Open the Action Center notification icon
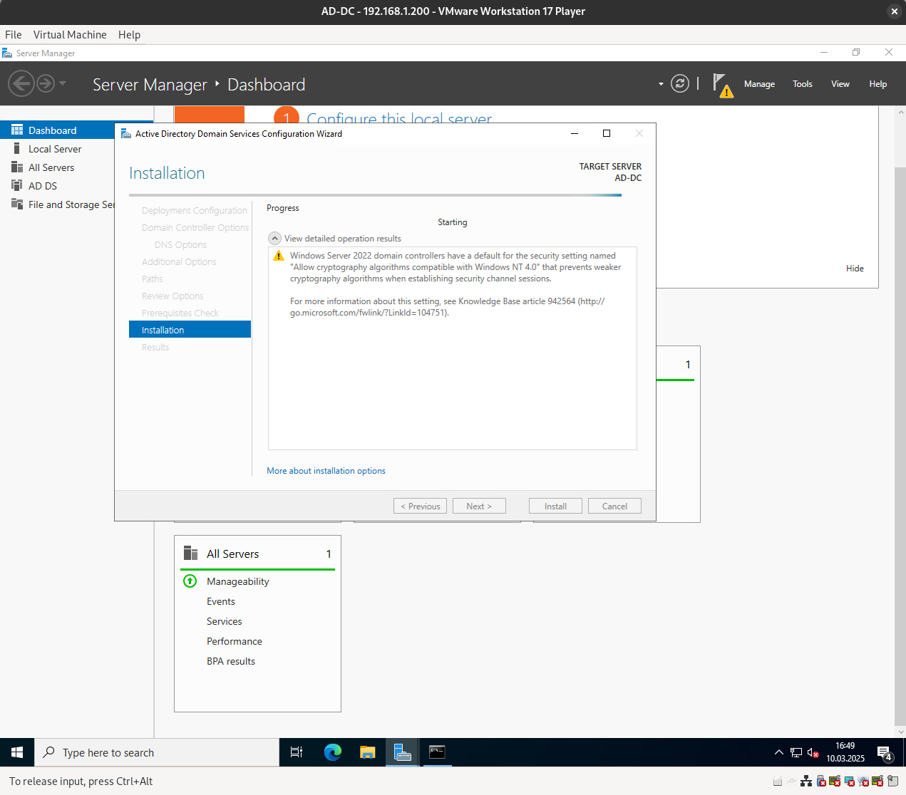Screen dimensions: 906x795 [885, 753]
